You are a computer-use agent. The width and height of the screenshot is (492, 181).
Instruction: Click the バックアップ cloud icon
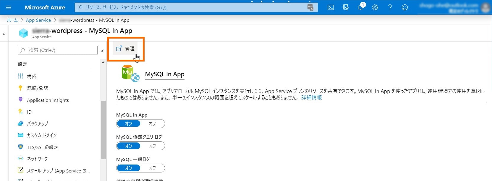pyautogui.click(x=20, y=123)
